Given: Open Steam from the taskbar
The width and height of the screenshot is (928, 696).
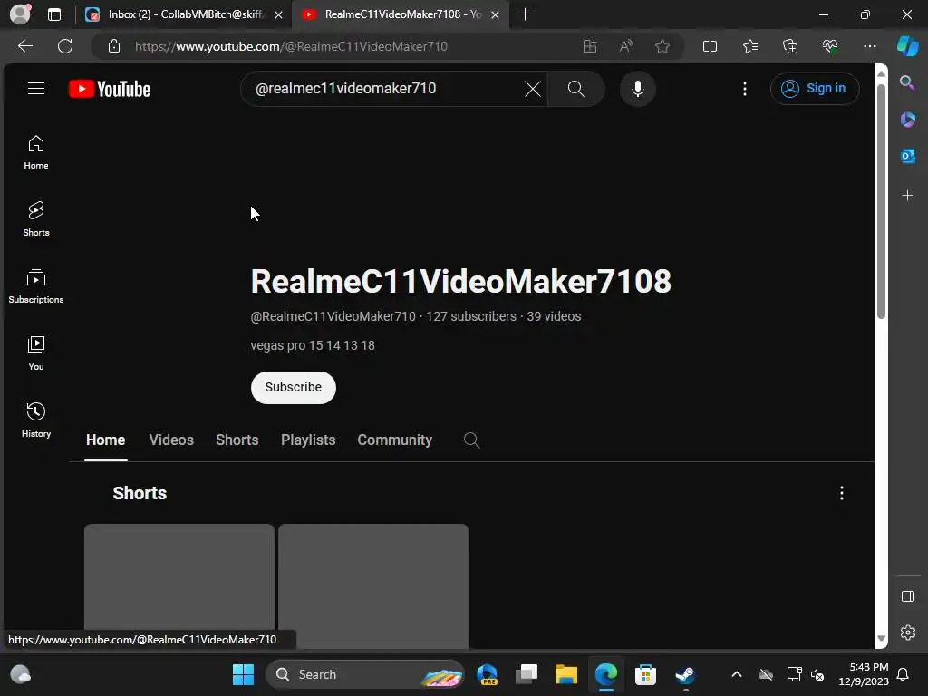Looking at the screenshot, I should 685,674.
